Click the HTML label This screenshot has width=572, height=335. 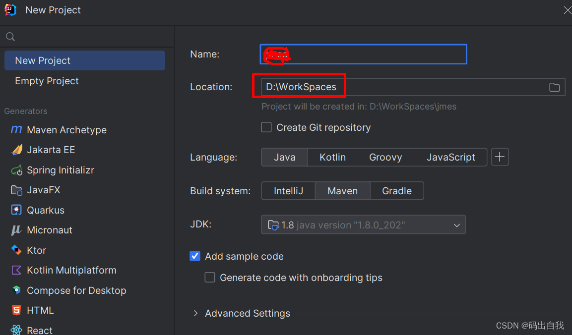click(x=40, y=310)
